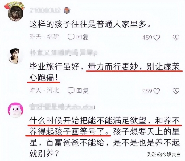This screenshot has height=161, width=185.
Task: Open reply bubble icon under Hebei comment
Action: [x=71, y=91]
